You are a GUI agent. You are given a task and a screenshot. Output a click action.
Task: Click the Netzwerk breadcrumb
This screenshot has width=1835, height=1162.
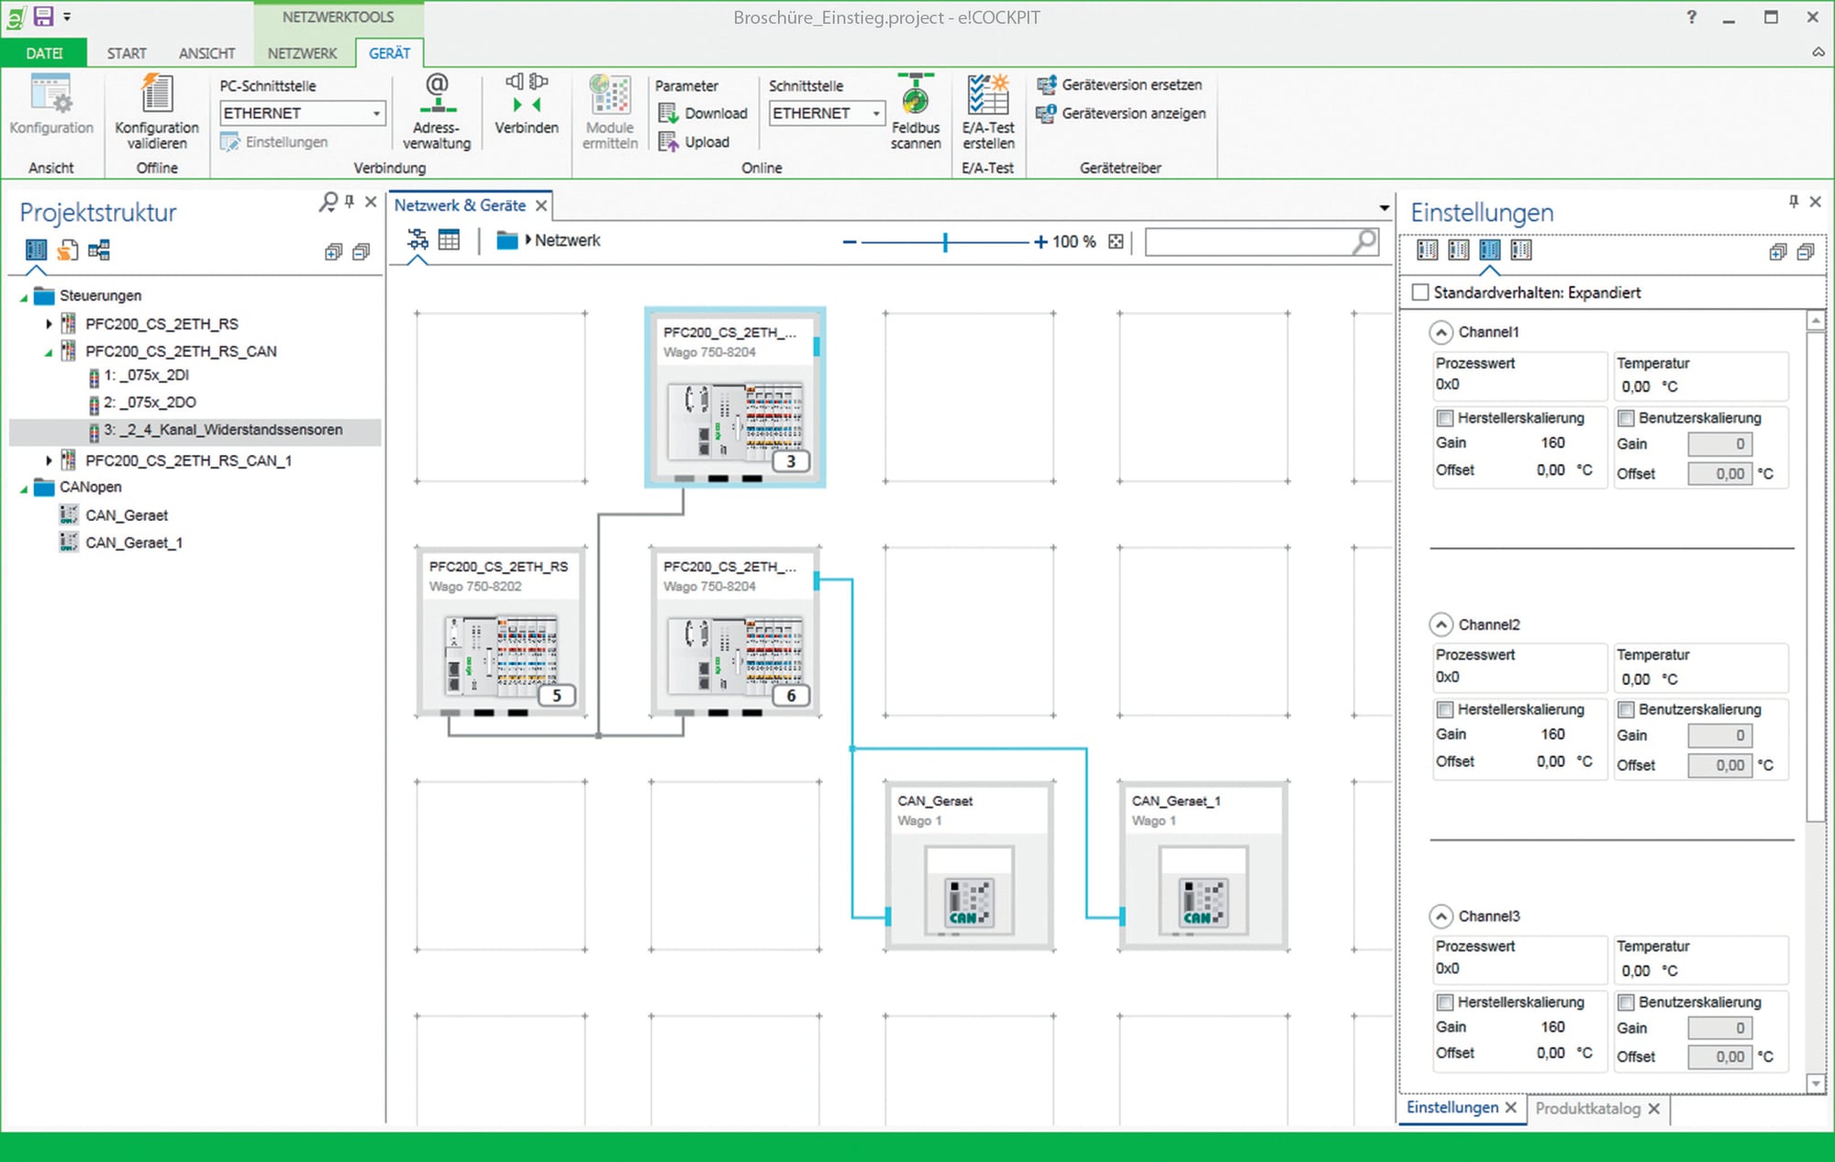pyautogui.click(x=567, y=240)
